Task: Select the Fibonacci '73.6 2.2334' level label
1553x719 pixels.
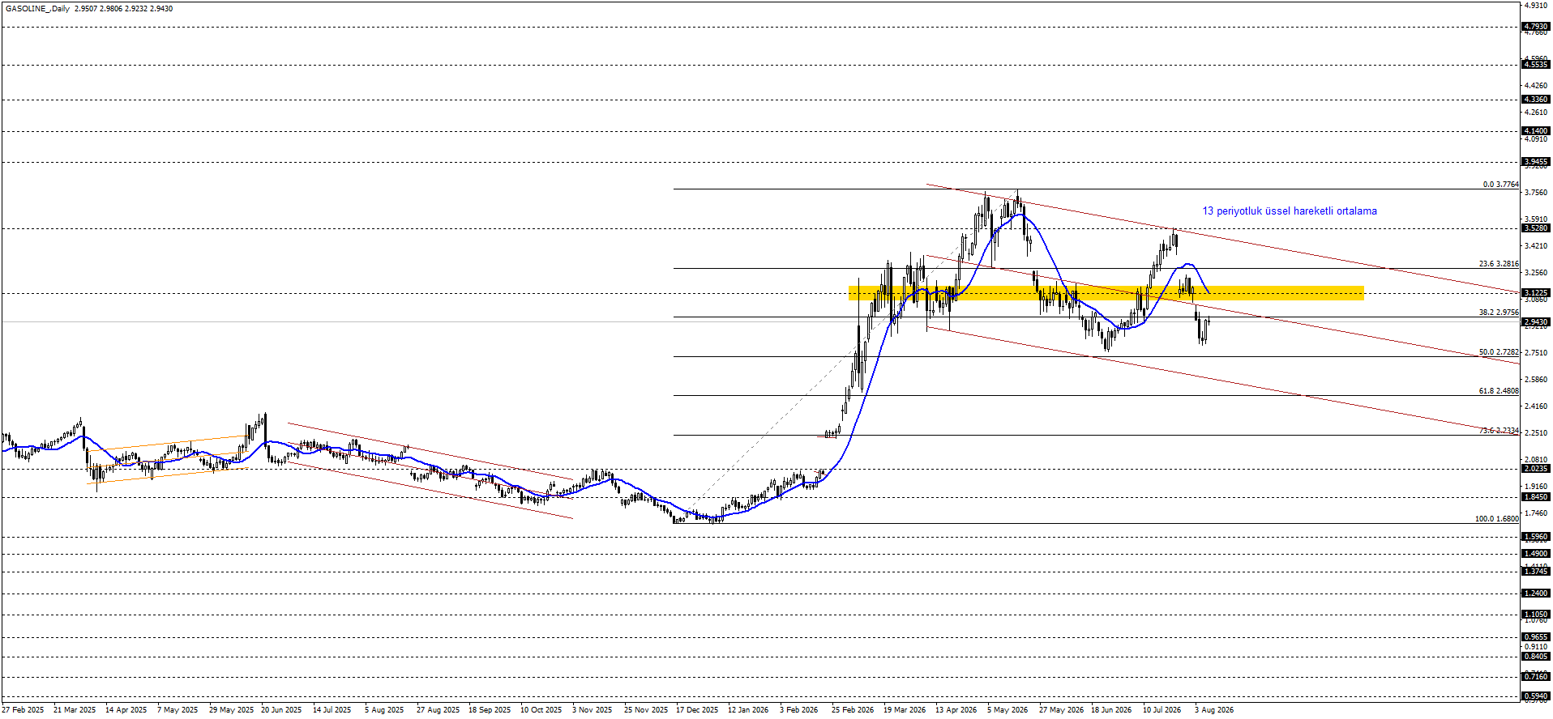Action: [1499, 431]
